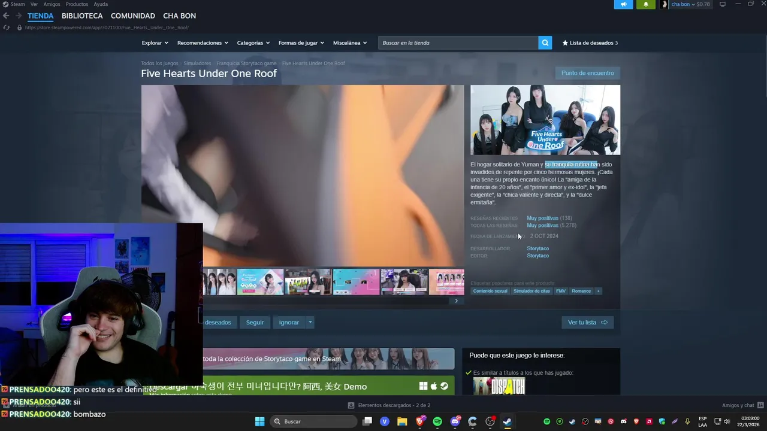Switch to the BIBLIOTECA tab
Image resolution: width=767 pixels, height=431 pixels.
click(x=82, y=16)
